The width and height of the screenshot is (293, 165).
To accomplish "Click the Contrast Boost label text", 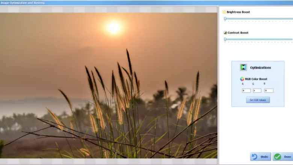I will pyautogui.click(x=238, y=33).
